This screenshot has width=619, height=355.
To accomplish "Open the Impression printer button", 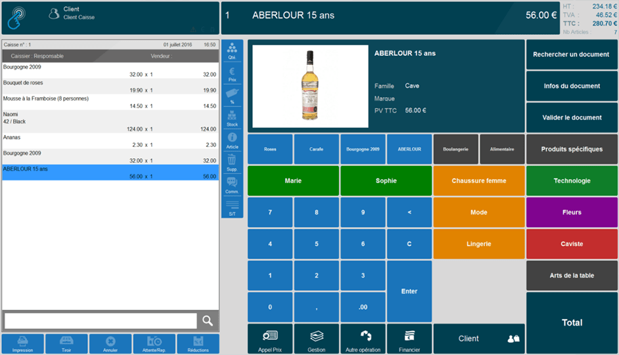I will coord(22,344).
